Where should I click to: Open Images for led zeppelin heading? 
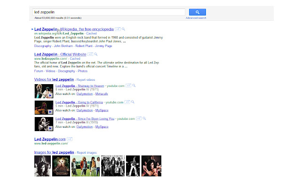(x=54, y=152)
